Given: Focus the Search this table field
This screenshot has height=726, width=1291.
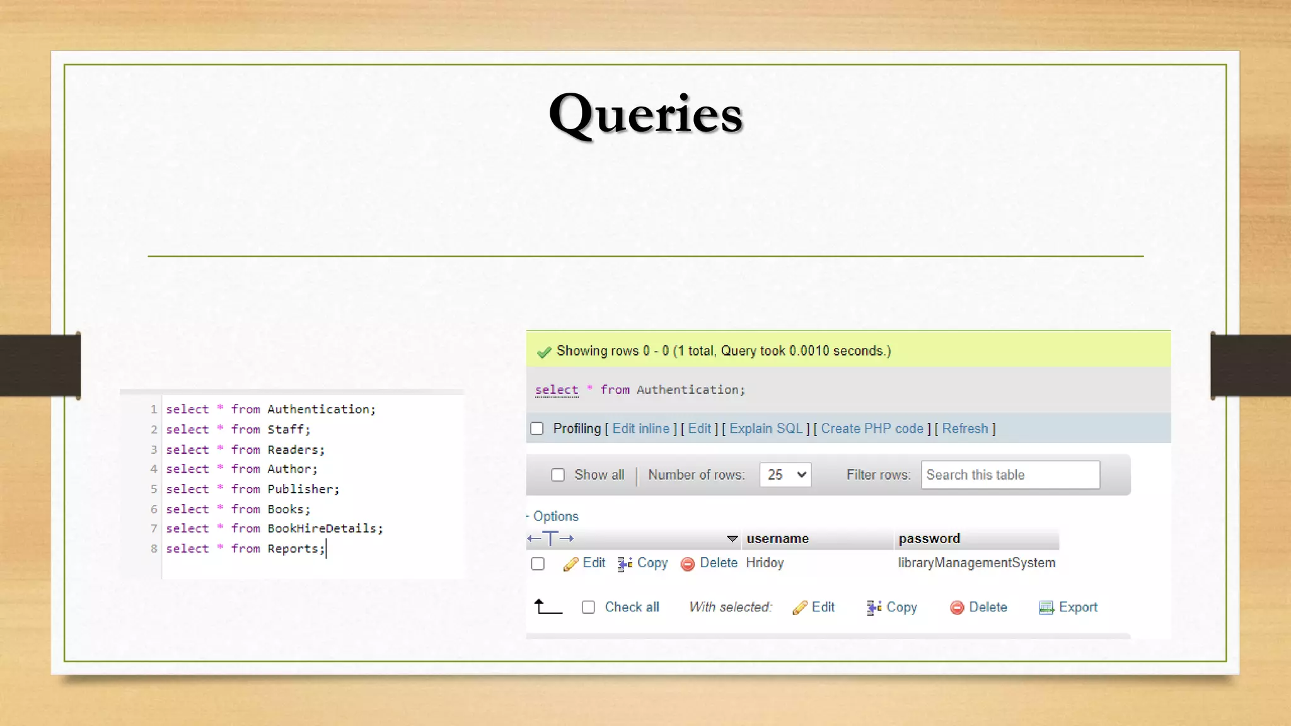Looking at the screenshot, I should (x=1010, y=475).
